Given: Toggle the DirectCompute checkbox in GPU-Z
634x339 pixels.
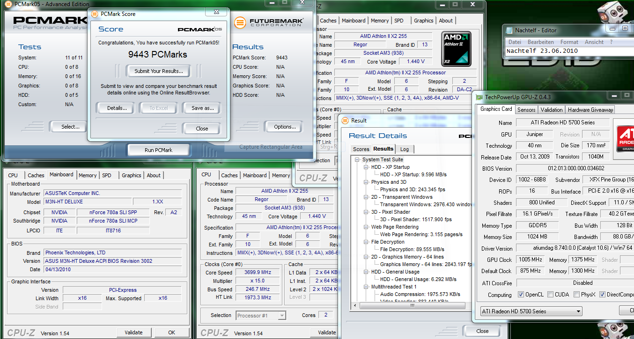Looking at the screenshot, I should (601, 295).
